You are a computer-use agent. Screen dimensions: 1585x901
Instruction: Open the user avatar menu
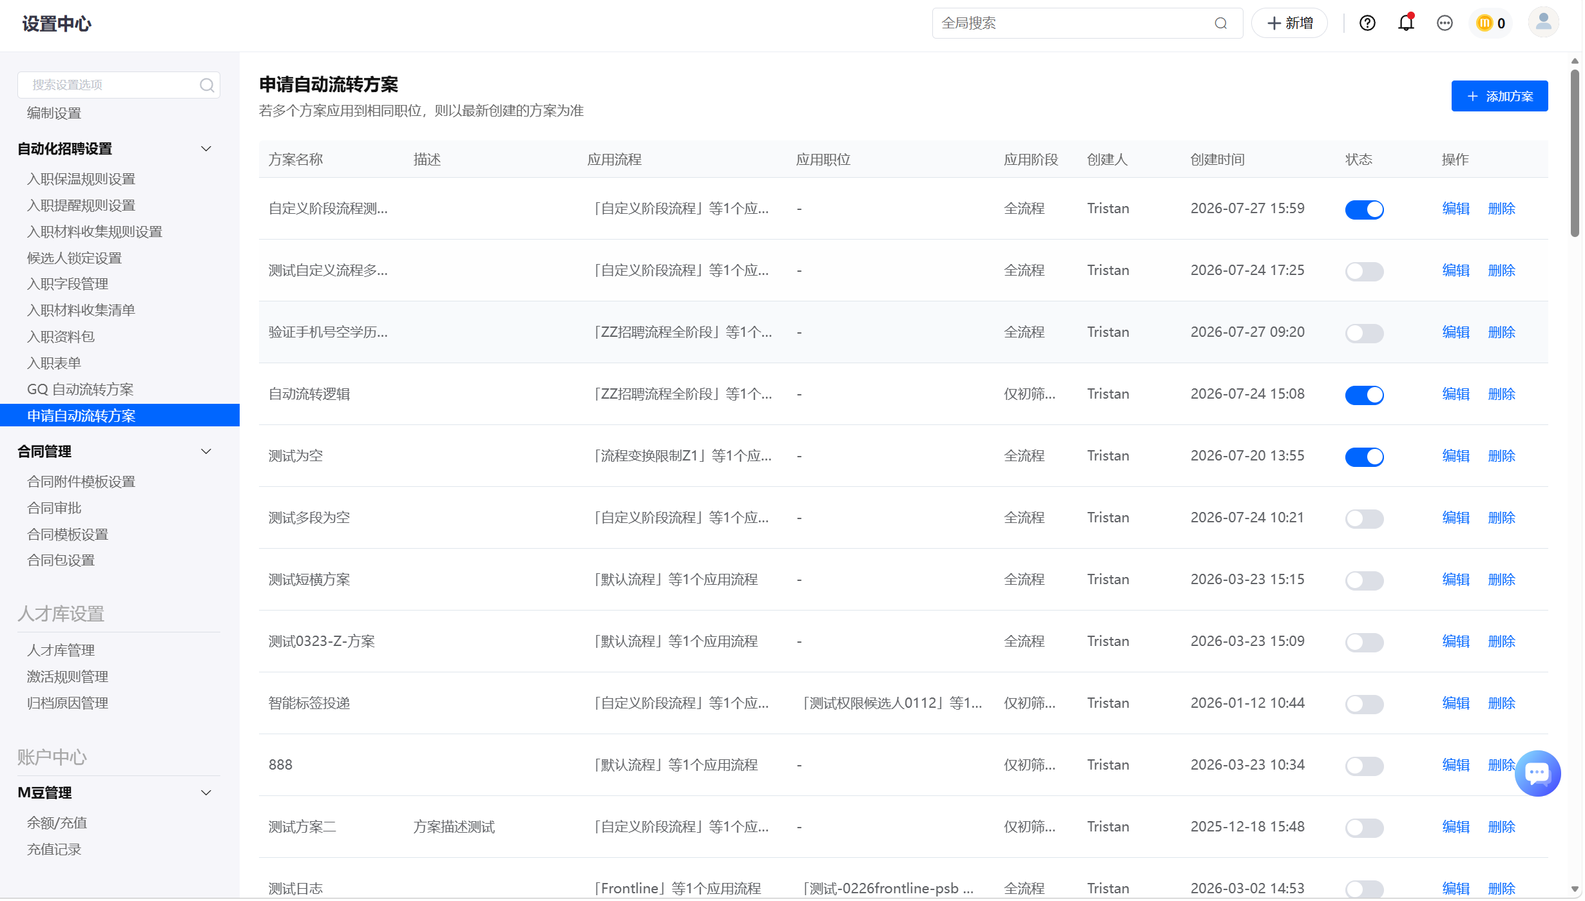[1543, 23]
